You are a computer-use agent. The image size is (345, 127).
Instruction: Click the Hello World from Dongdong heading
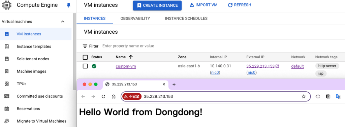point(140,112)
